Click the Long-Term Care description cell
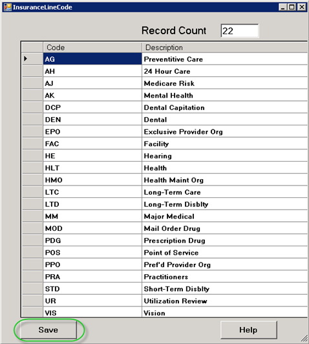309x344 pixels. tap(225, 192)
